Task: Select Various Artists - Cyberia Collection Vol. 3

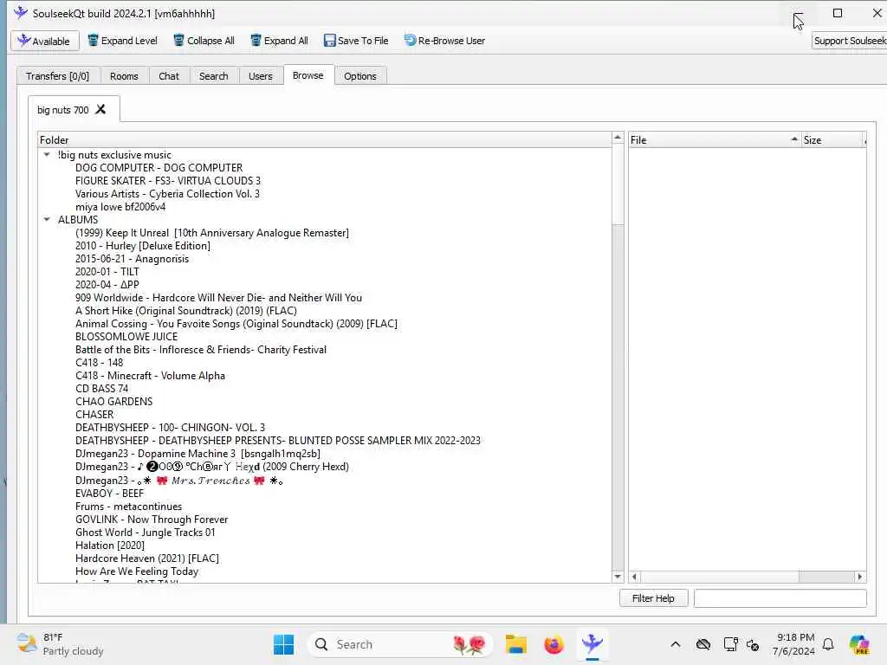Action: (x=167, y=194)
